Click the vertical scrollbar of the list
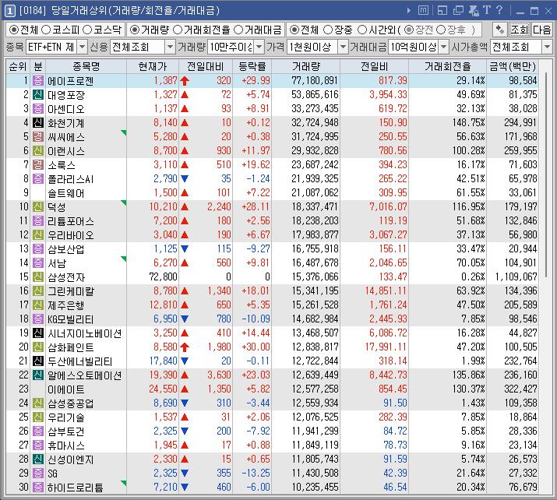 pyautogui.click(x=546, y=174)
